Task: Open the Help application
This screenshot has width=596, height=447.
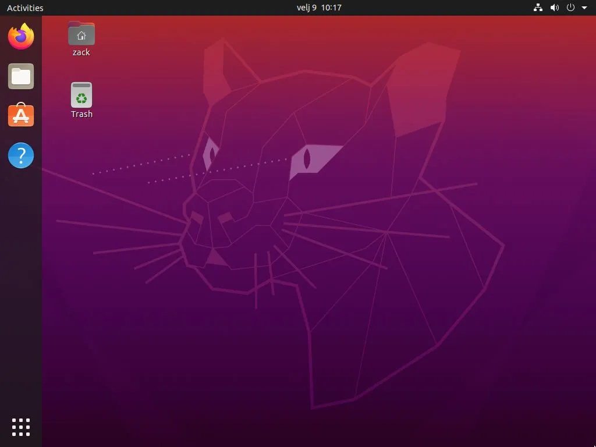Action: coord(20,155)
